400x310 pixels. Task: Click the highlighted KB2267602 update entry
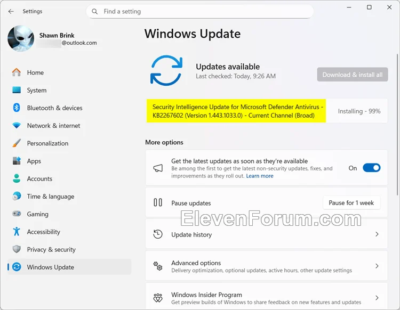tap(236, 111)
